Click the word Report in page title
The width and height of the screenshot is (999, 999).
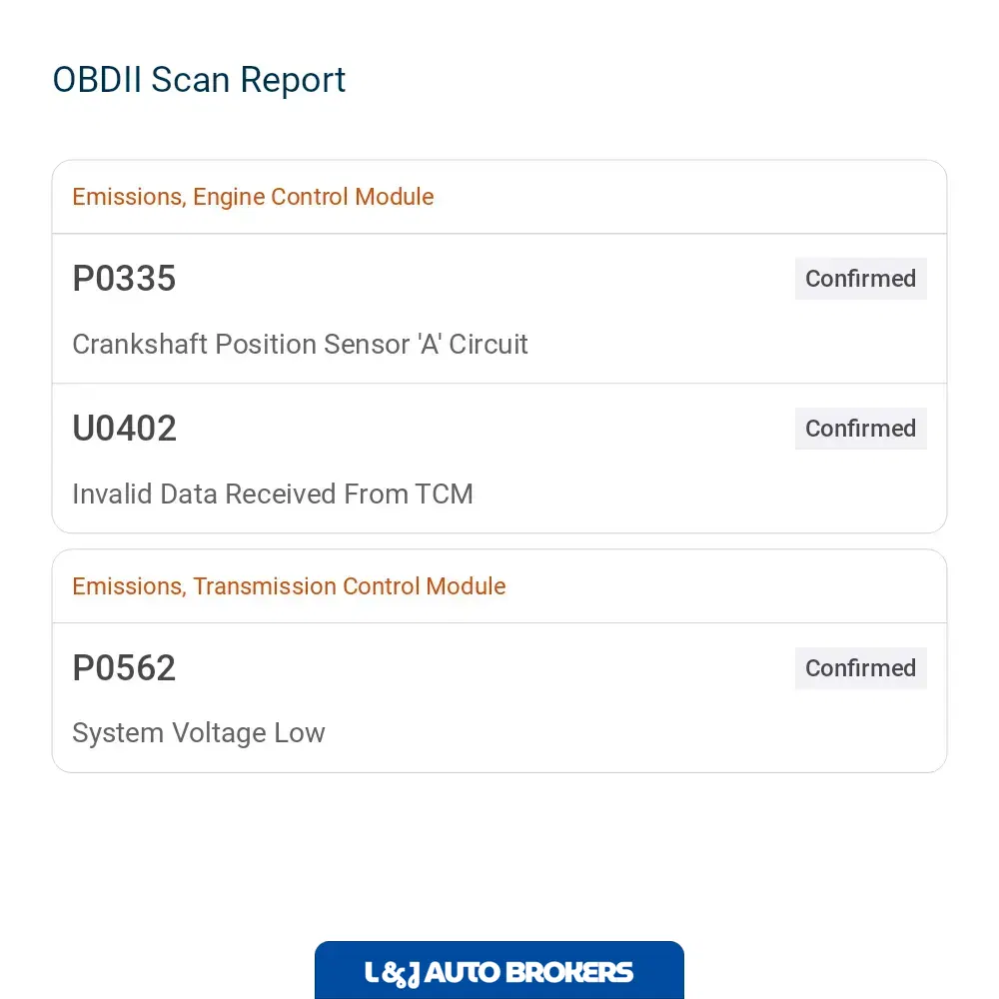click(293, 81)
